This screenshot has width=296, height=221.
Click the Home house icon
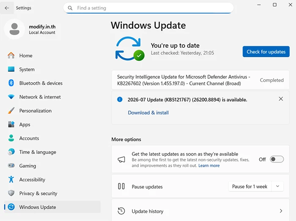[x=11, y=56]
